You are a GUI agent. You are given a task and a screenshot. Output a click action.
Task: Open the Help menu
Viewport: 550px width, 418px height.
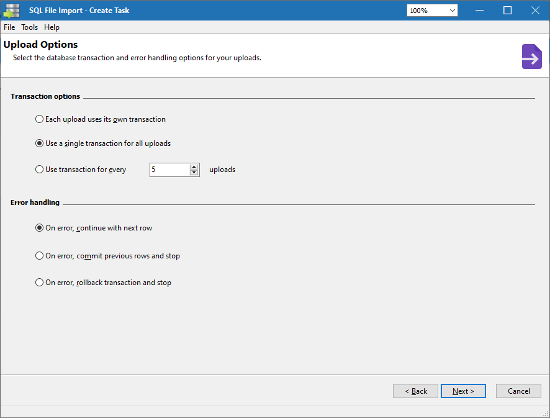[x=52, y=27]
